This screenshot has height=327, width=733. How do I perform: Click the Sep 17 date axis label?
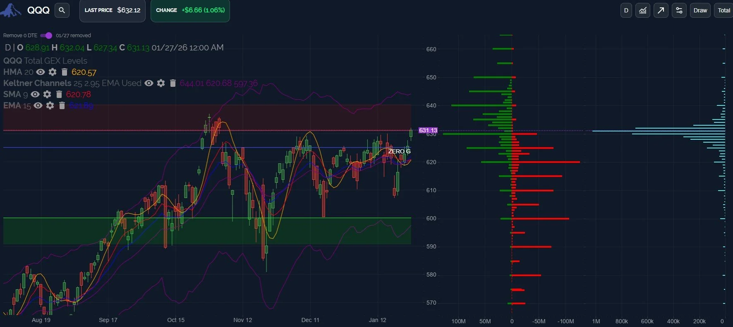(108, 320)
